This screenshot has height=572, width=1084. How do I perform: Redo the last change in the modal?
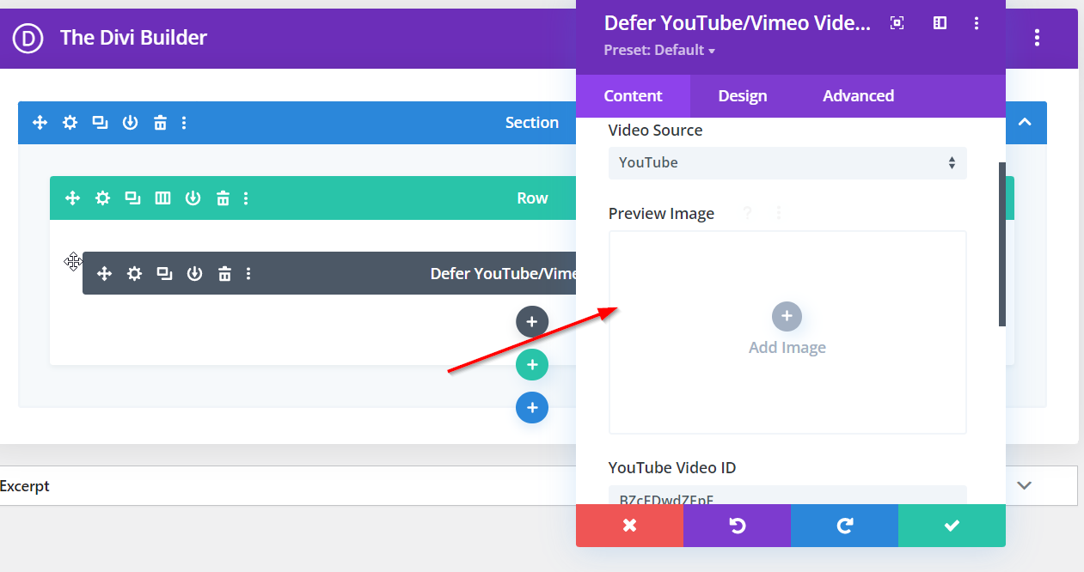coord(844,525)
